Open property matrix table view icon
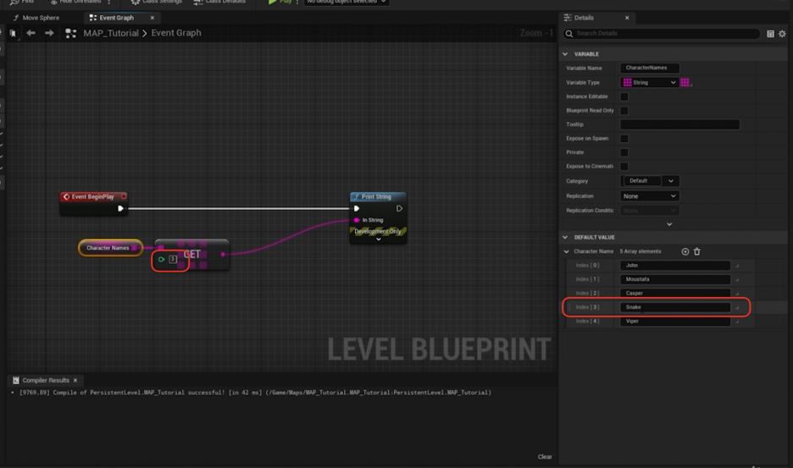 (770, 34)
